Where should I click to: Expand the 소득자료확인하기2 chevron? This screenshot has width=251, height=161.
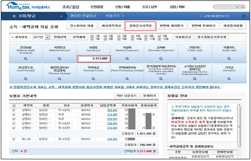[x=243, y=16]
